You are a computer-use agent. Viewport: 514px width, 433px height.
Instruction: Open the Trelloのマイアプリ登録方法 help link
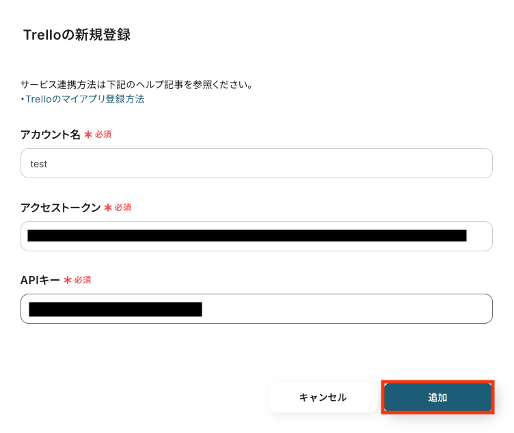pyautogui.click(x=85, y=99)
